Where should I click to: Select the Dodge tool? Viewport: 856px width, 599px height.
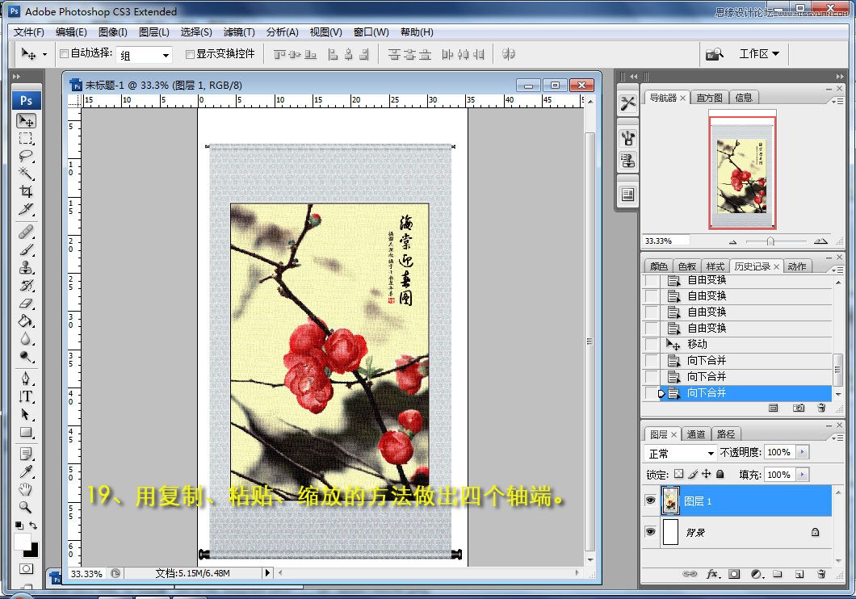pyautogui.click(x=26, y=357)
